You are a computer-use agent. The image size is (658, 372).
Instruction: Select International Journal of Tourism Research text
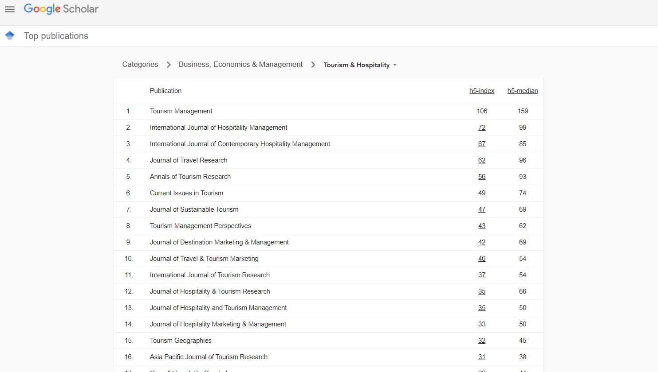click(x=210, y=275)
